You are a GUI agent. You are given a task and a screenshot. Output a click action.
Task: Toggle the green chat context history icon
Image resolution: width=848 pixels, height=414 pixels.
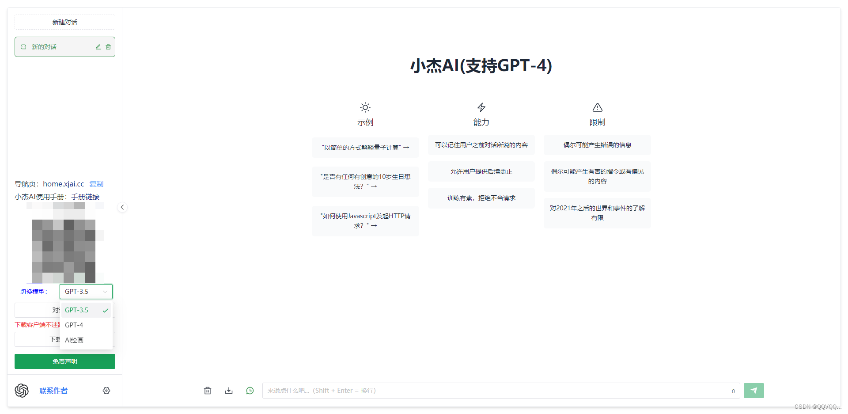(250, 391)
